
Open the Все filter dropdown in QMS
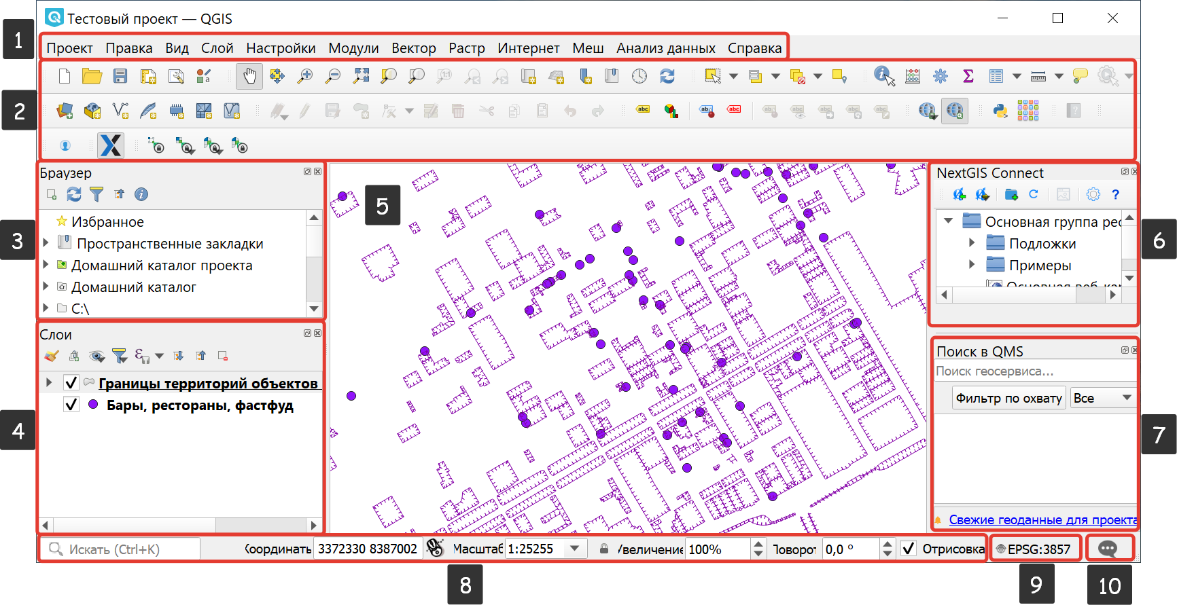(1103, 398)
